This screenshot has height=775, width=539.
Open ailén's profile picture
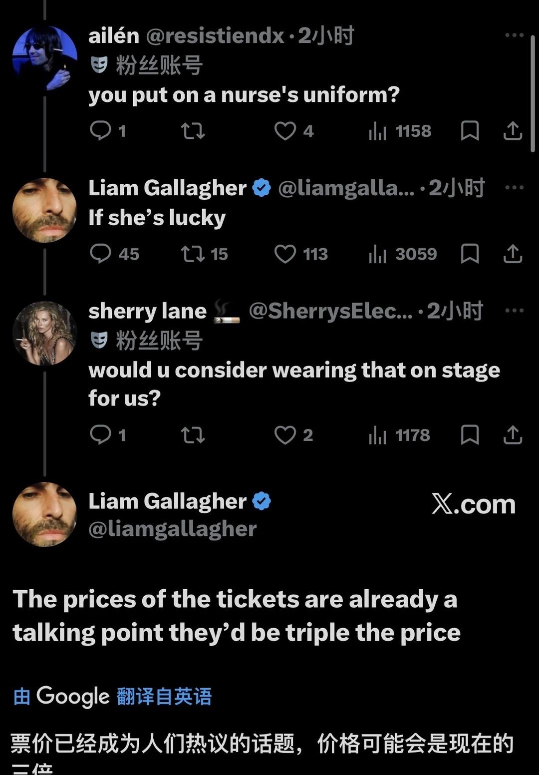45,58
